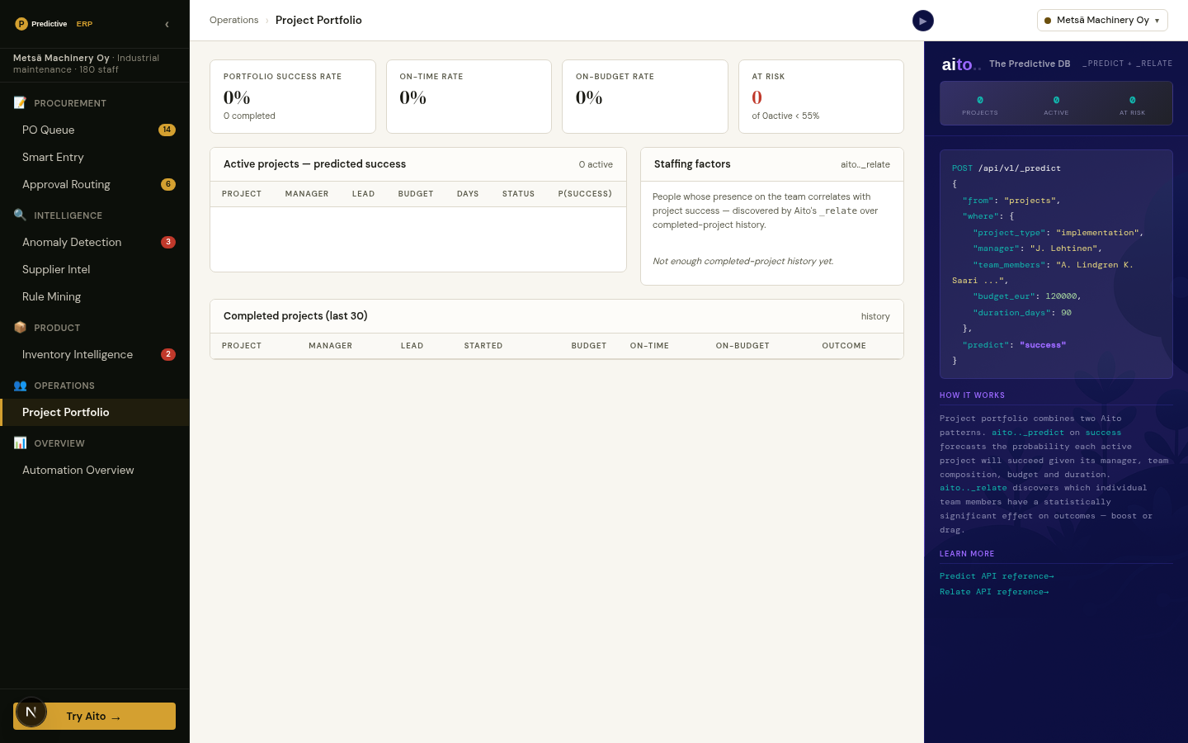1188x743 pixels.
Task: Click the Intelligence magnifier icon
Action: [x=20, y=215]
